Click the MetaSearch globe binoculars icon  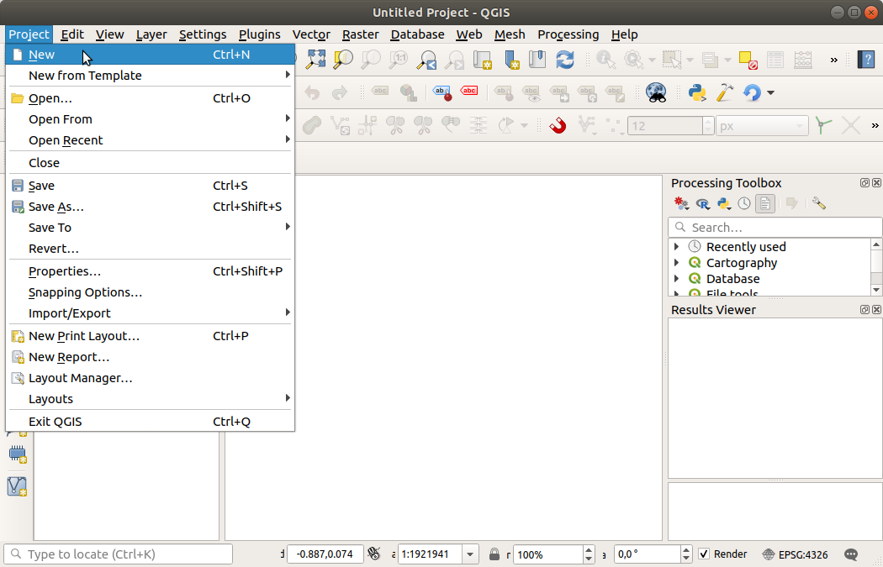[x=656, y=92]
